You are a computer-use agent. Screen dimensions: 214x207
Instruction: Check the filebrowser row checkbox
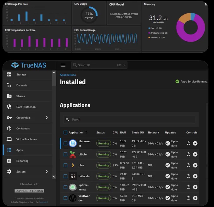65,143
